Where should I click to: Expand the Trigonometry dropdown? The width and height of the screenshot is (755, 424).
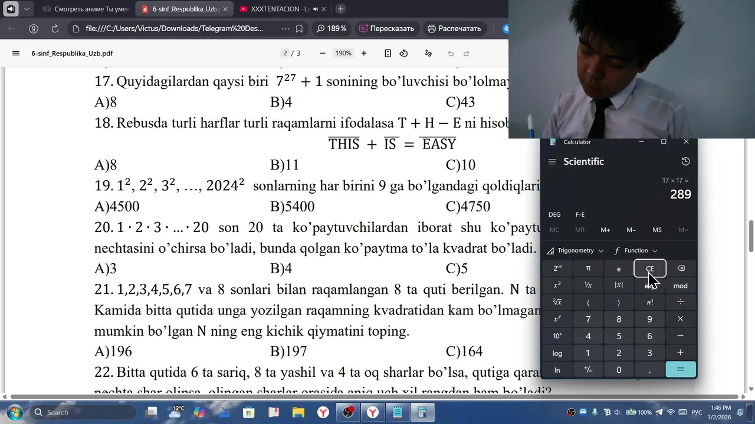[575, 250]
